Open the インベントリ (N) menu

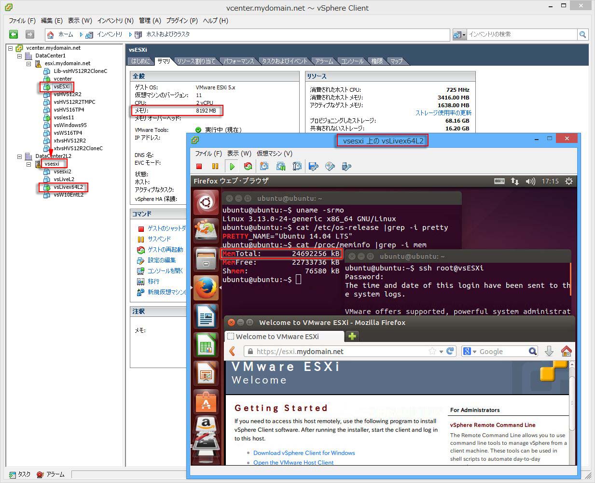[115, 21]
